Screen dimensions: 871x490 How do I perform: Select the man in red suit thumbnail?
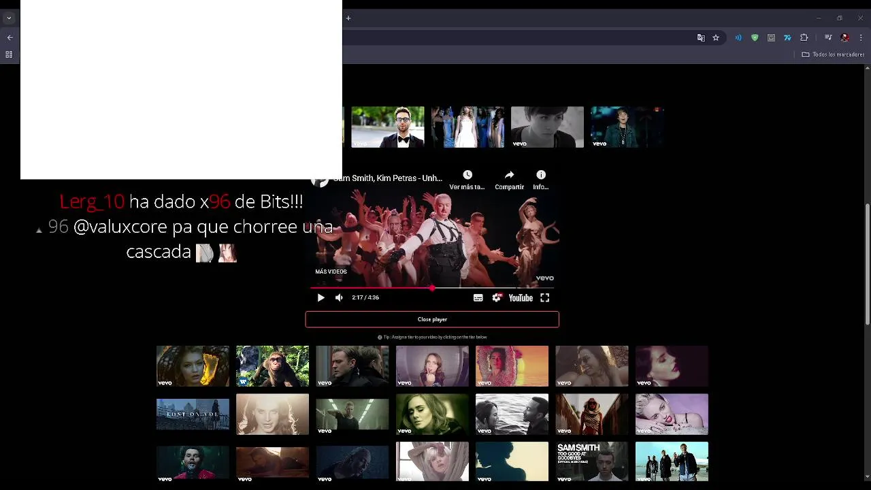pyautogui.click(x=193, y=462)
